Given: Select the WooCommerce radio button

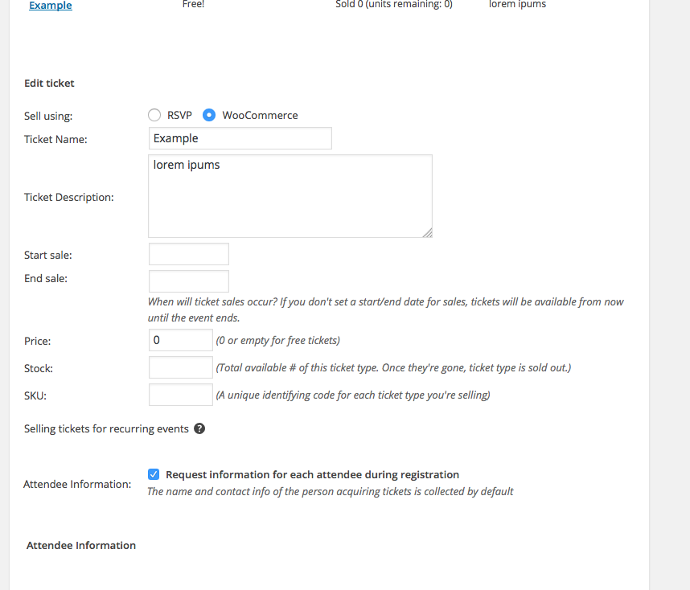Looking at the screenshot, I should point(209,115).
